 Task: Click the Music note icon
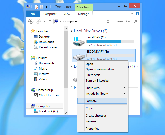36,68
